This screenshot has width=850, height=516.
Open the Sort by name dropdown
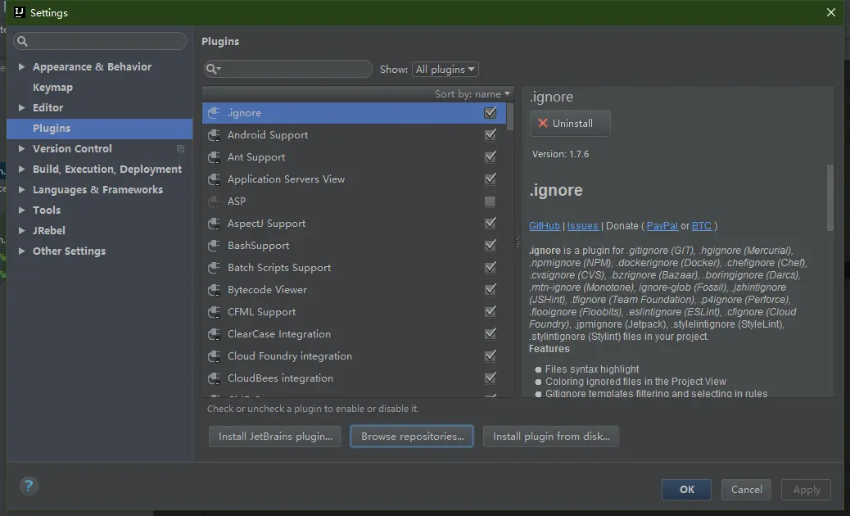[472, 93]
